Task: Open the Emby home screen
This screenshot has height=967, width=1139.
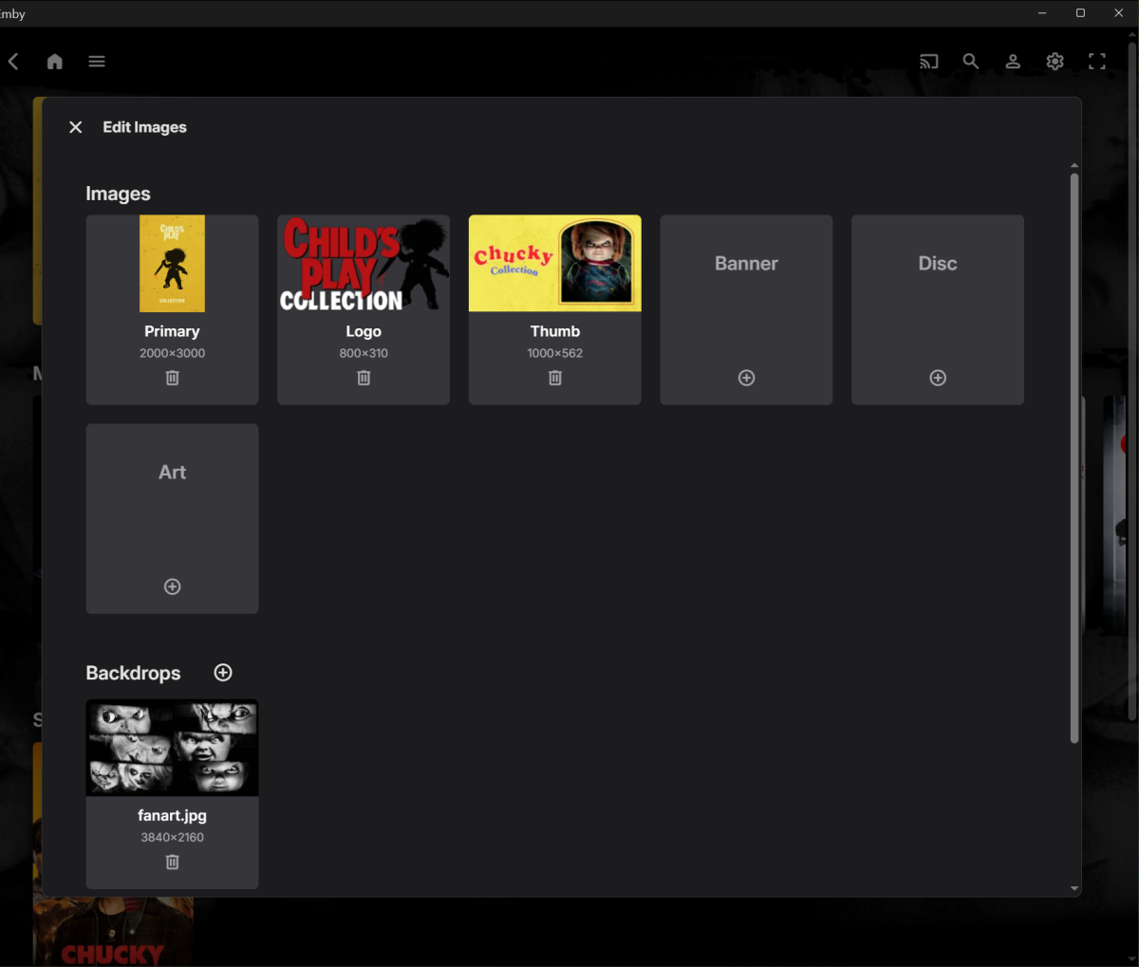Action: point(55,62)
